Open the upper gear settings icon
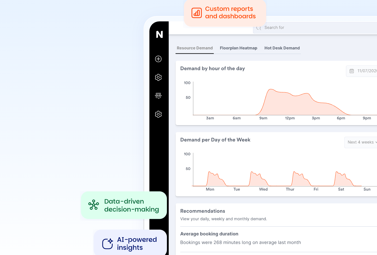377x255 pixels. [158, 77]
